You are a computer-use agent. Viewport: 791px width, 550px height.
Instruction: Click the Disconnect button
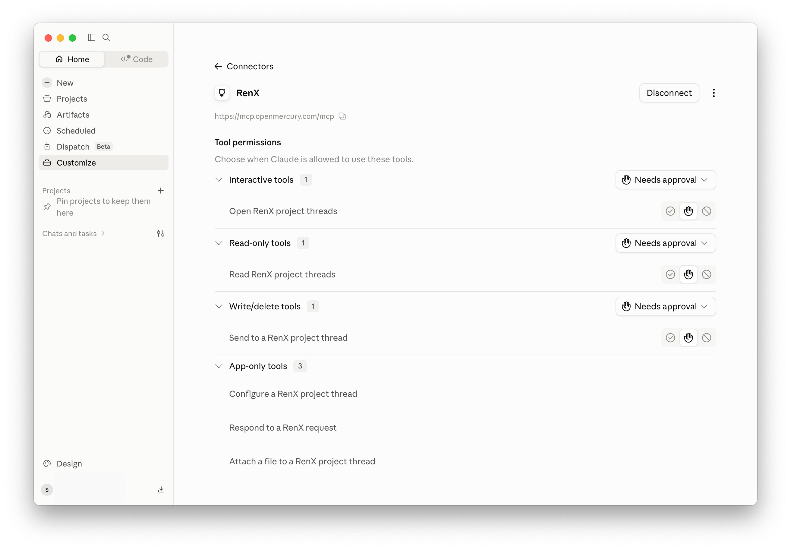(x=669, y=93)
